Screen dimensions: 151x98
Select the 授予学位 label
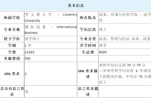tap(12, 39)
